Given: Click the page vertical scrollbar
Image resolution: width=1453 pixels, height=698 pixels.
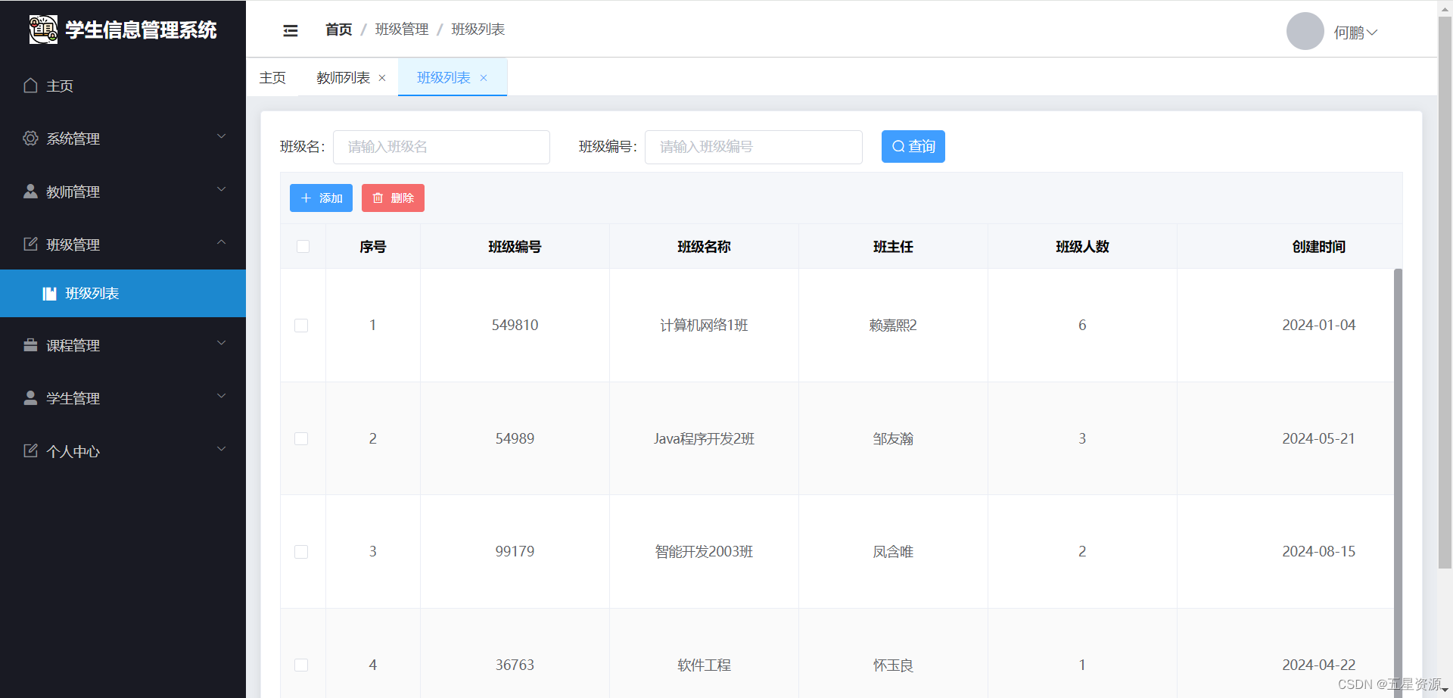Looking at the screenshot, I should 1445,291.
